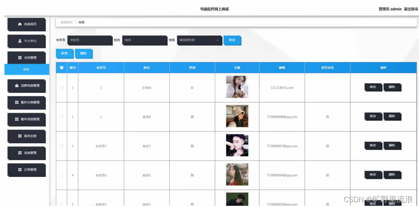Click the grid icon beside 留言反馈
The width and height of the screenshot is (419, 207).
click(x=19, y=136)
